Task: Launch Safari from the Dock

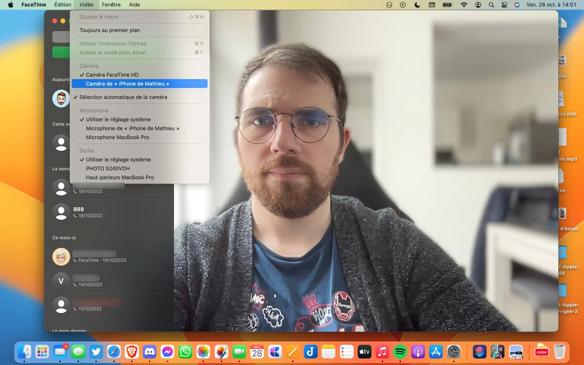Action: [114, 351]
